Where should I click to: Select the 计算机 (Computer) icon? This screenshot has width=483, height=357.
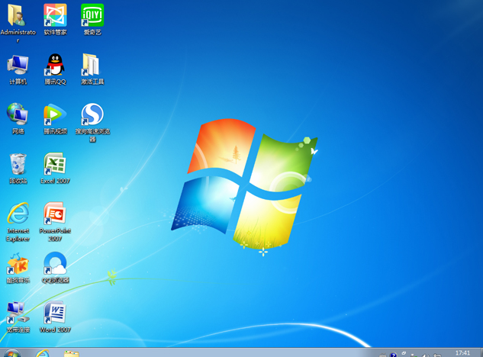tap(18, 66)
